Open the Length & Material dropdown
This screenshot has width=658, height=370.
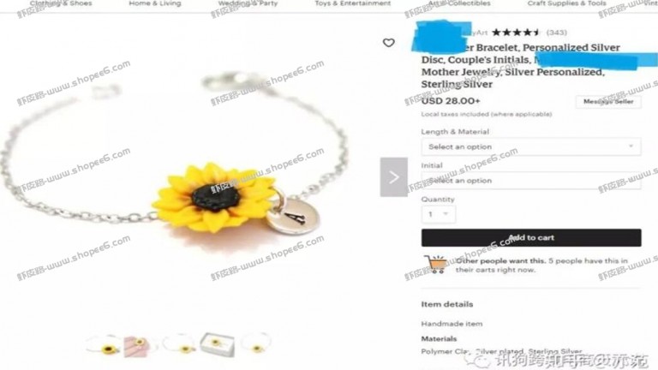[531, 146]
